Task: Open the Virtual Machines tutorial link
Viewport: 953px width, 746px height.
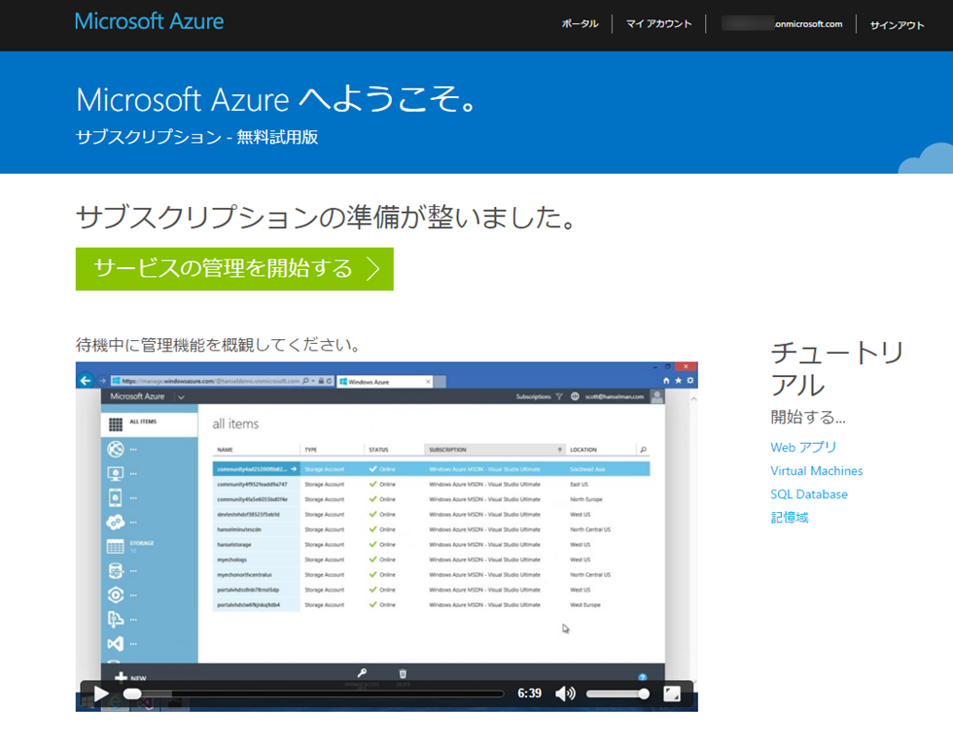Action: coord(816,471)
